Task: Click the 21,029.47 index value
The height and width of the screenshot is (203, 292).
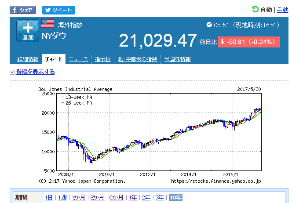Action: [x=158, y=40]
